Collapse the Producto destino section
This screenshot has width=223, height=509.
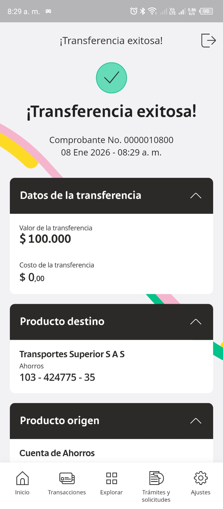pyautogui.click(x=196, y=322)
